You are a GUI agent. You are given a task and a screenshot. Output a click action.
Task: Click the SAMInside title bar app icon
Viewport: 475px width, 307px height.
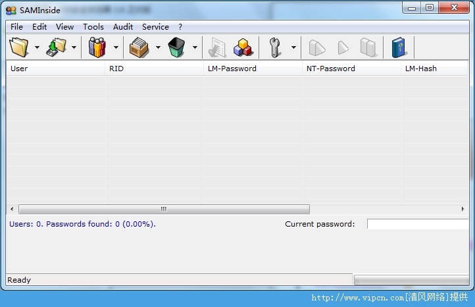pyautogui.click(x=11, y=11)
